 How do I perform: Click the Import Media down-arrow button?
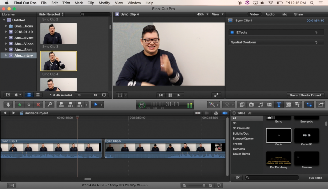(x=8, y=104)
